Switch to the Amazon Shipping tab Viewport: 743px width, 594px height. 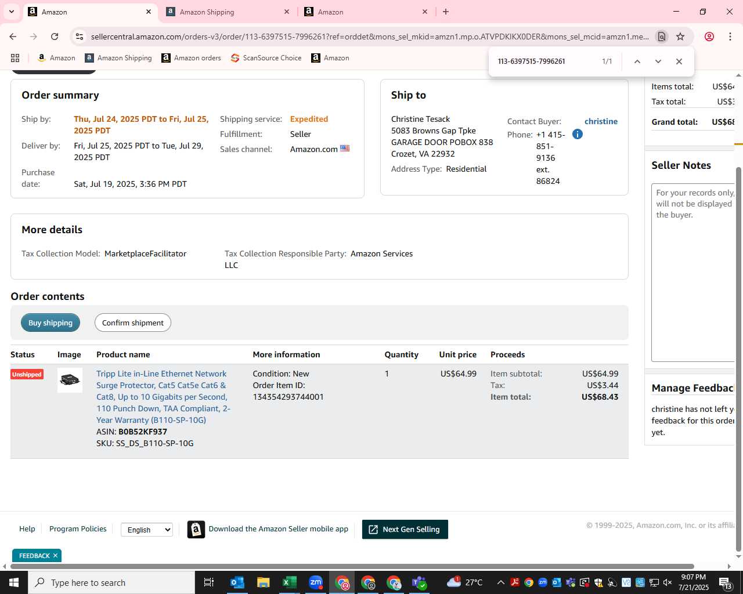(229, 12)
